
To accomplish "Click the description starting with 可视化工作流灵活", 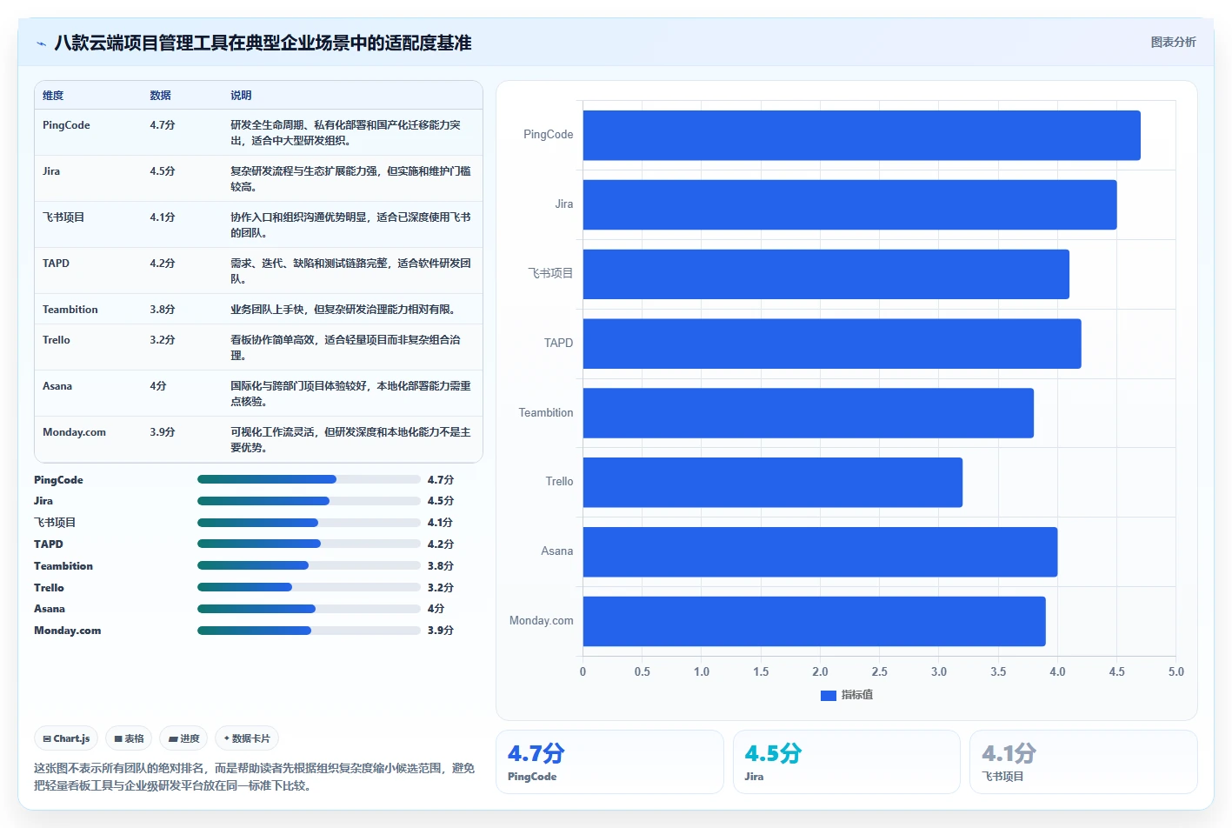I will tap(350, 440).
